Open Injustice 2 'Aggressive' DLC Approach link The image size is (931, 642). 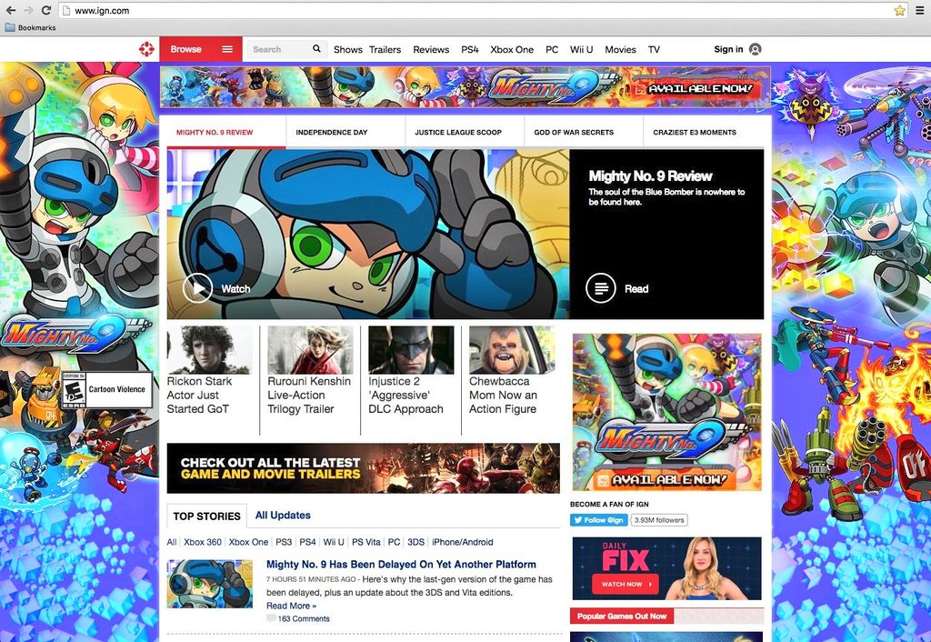405,395
